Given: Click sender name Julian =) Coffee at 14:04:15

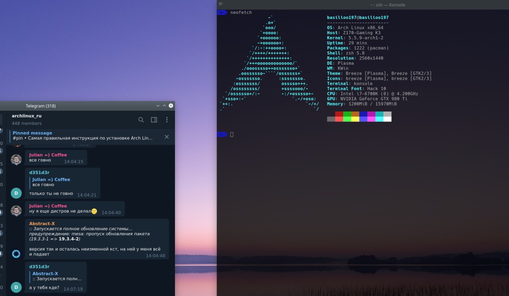Looking at the screenshot, I should (x=48, y=155).
